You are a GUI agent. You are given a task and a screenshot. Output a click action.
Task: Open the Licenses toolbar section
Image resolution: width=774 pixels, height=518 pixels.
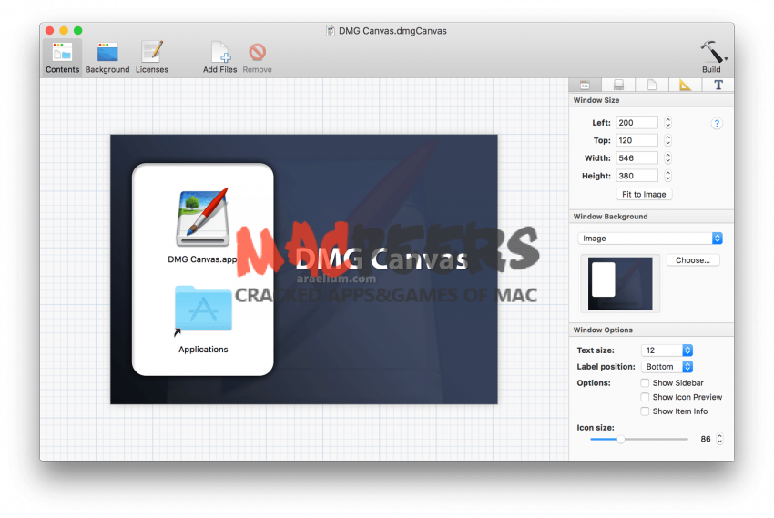[152, 57]
